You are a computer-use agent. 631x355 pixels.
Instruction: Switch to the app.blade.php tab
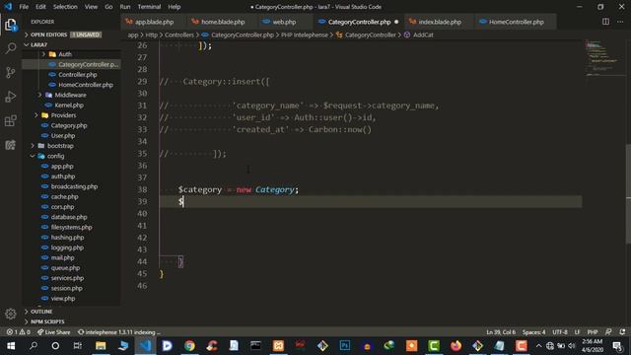pos(154,22)
